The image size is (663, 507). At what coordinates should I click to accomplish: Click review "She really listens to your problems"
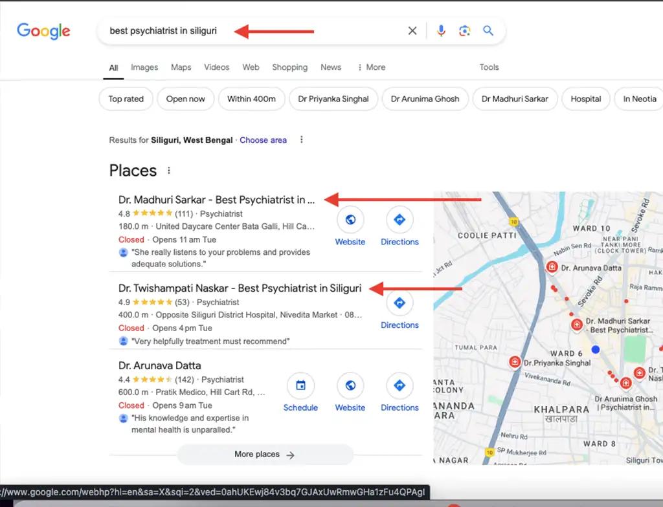click(221, 258)
